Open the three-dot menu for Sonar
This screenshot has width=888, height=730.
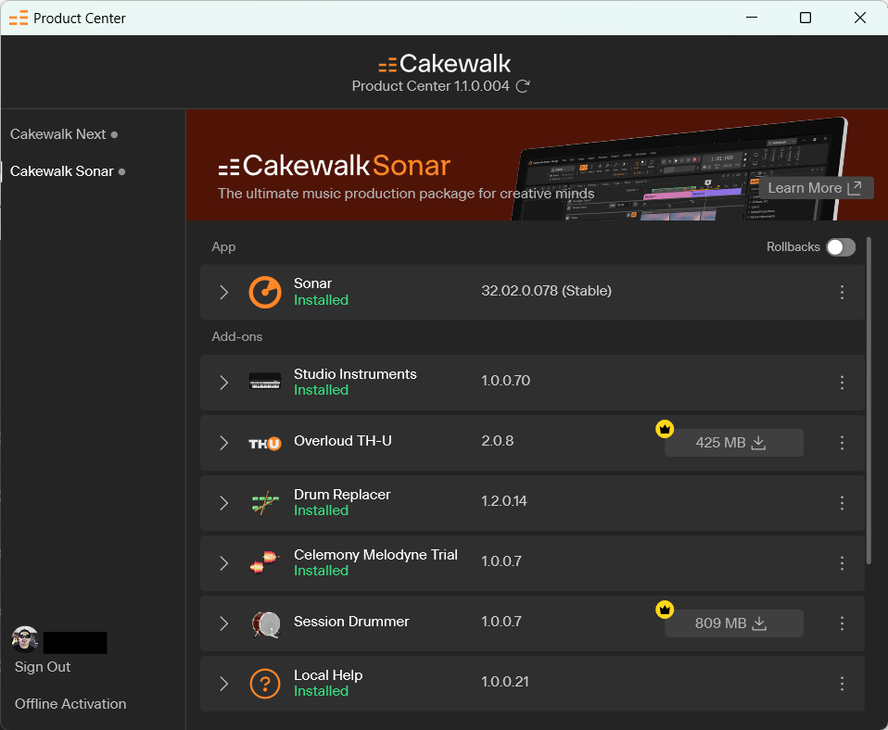tap(842, 292)
